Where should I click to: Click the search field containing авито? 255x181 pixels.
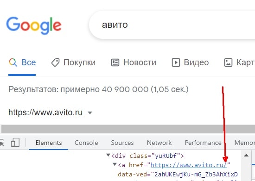coord(172,25)
